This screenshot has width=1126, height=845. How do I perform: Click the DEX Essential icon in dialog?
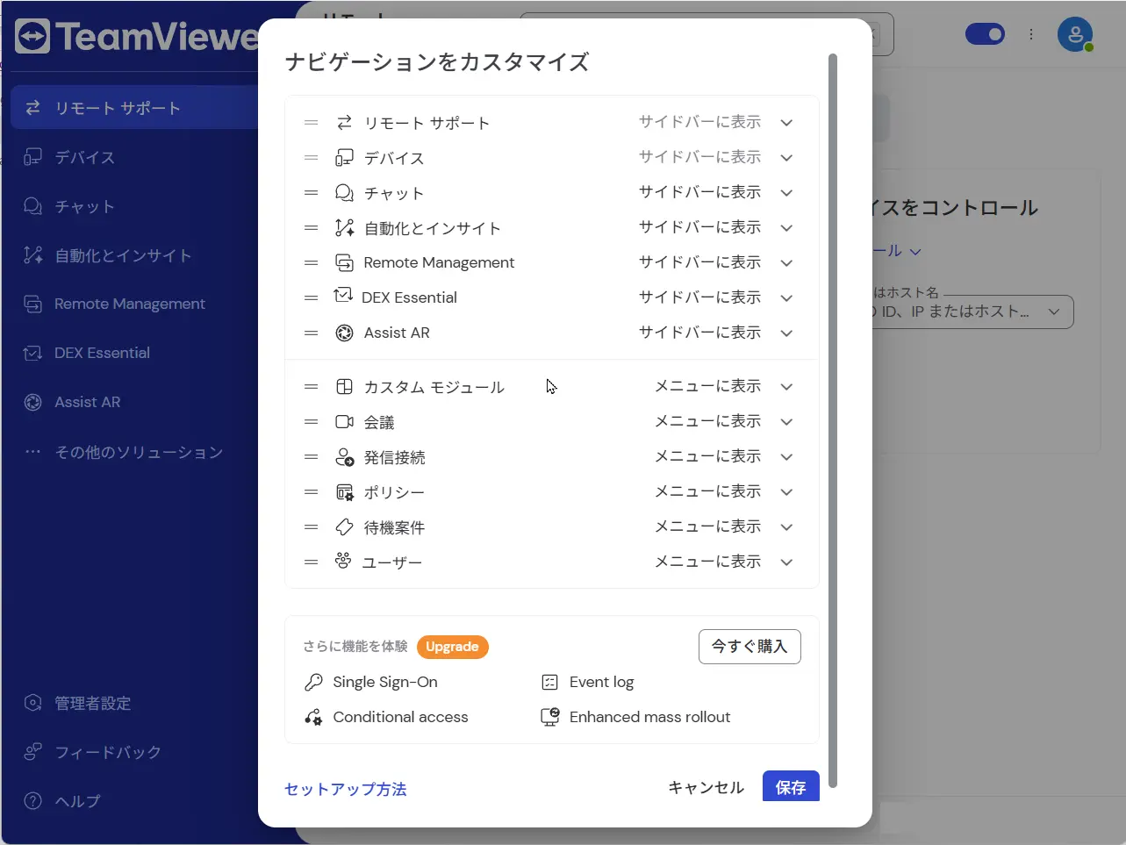343,297
